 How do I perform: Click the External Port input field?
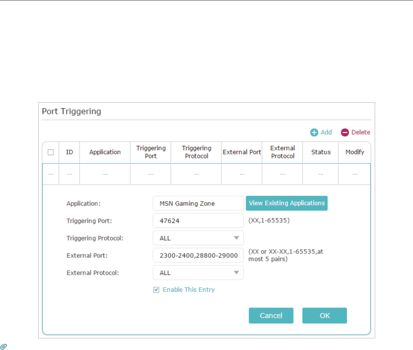[198, 255]
